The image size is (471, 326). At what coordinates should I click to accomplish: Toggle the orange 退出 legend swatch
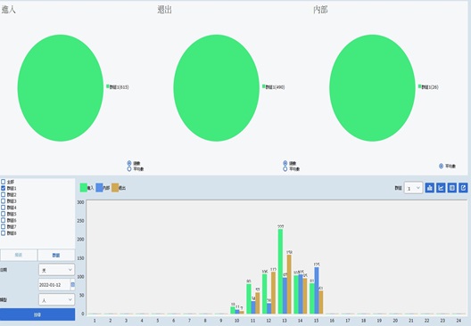[x=115, y=188]
